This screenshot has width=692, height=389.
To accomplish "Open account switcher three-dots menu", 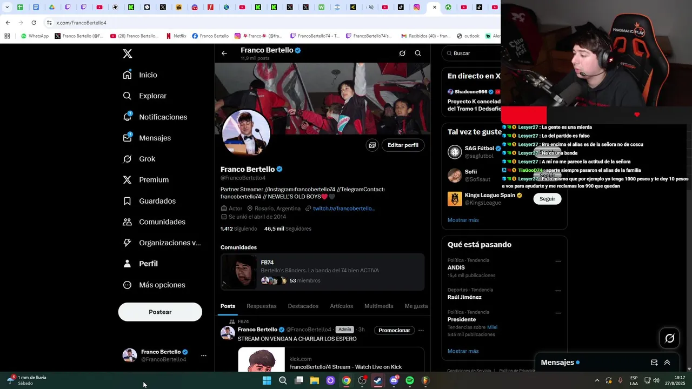I will (203, 356).
